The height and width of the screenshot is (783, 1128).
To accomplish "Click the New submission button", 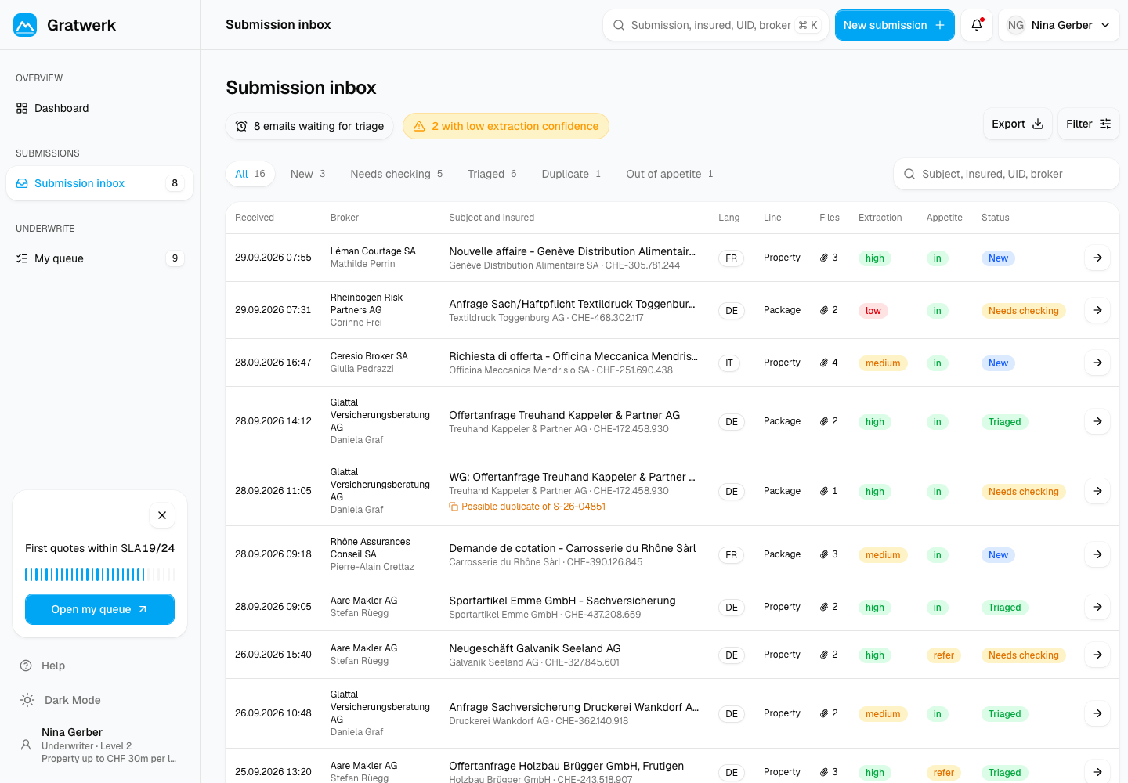I will point(895,25).
